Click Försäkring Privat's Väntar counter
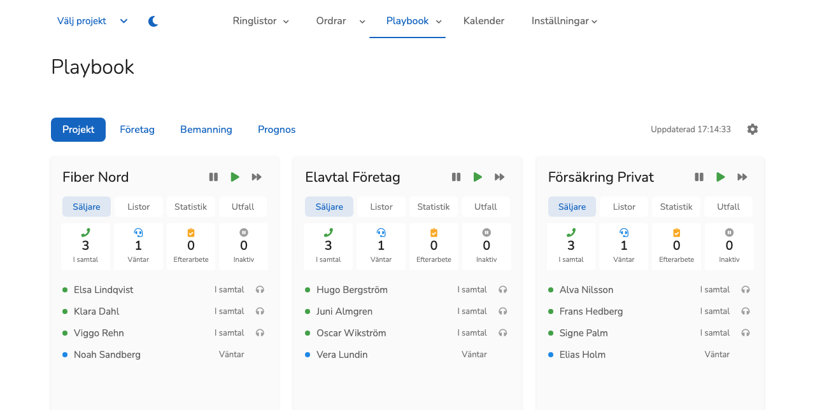The width and height of the screenshot is (815, 410). (624, 247)
